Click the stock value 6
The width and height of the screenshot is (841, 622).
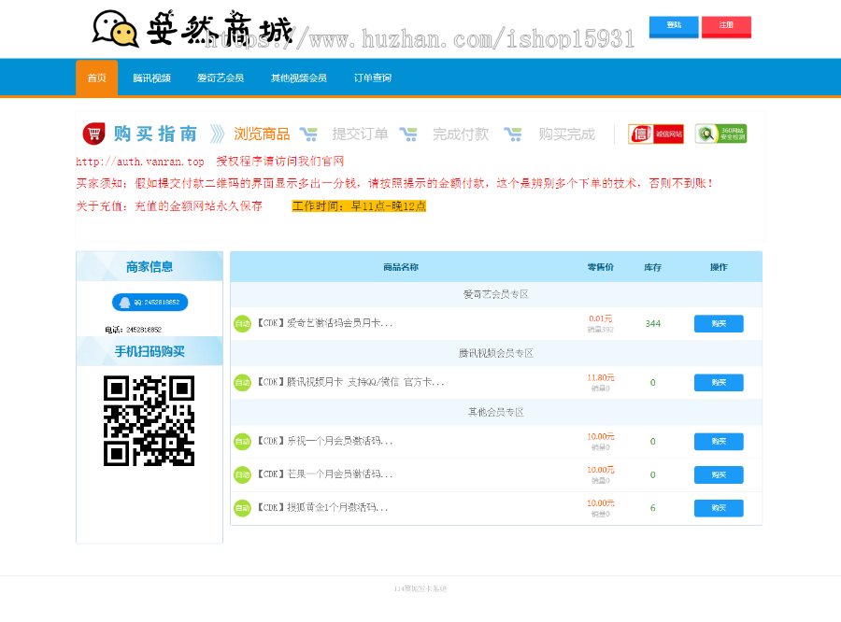coord(653,508)
